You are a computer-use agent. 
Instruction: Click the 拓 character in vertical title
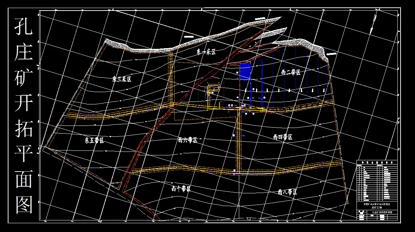click(24, 128)
